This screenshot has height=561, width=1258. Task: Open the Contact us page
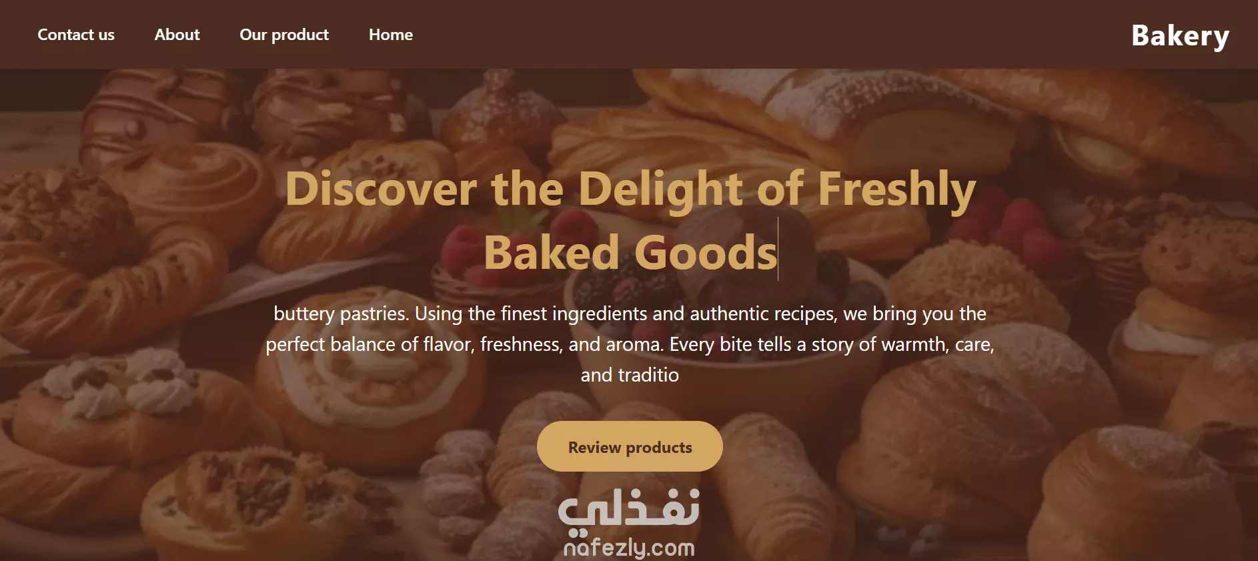[x=76, y=35]
